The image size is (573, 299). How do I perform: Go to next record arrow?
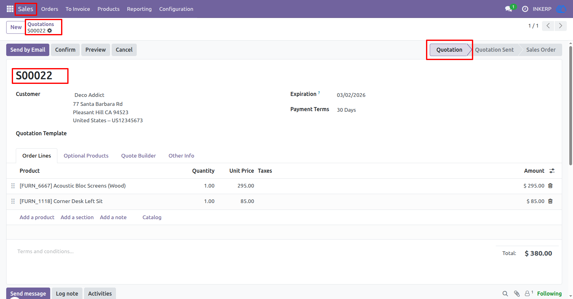[x=561, y=26]
